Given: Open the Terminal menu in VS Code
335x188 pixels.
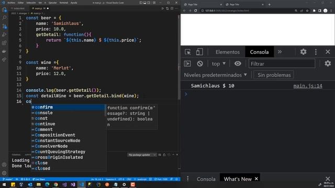Looking at the screenshot, I should (63, 3).
